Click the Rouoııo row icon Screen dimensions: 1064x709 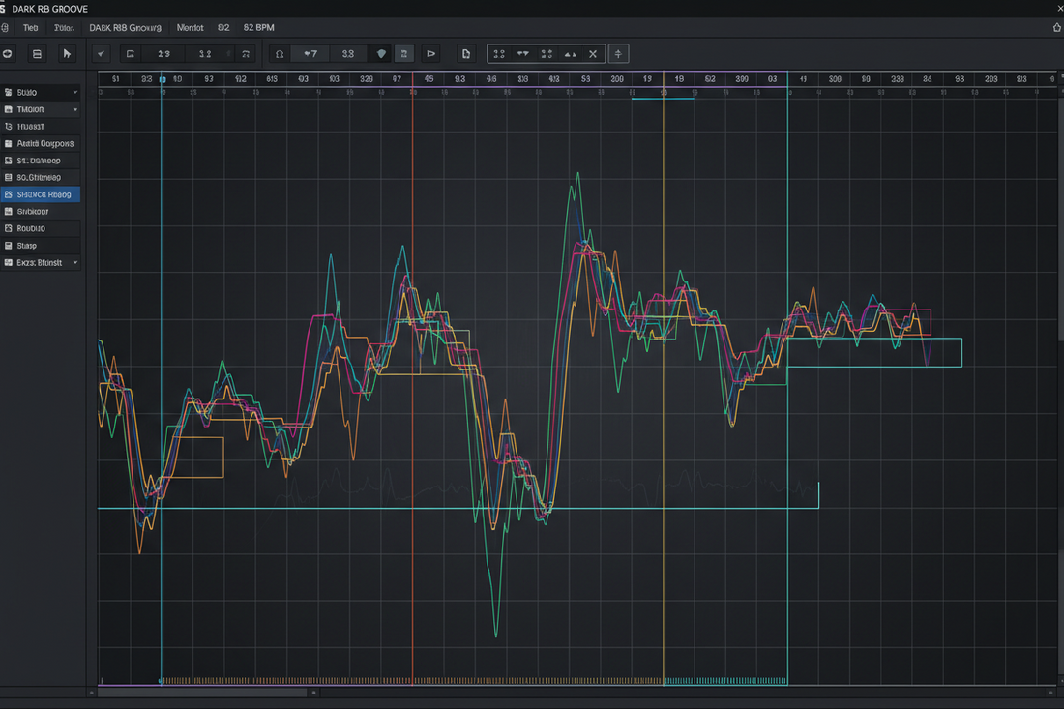(x=8, y=228)
